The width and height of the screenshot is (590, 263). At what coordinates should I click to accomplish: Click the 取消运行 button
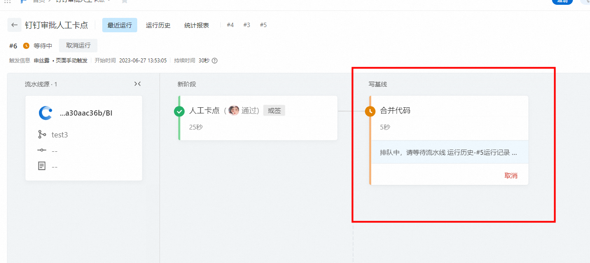[x=78, y=45]
